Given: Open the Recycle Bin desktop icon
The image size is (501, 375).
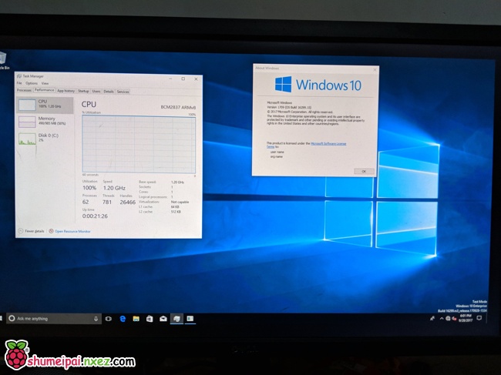Looking at the screenshot, I should (2, 61).
